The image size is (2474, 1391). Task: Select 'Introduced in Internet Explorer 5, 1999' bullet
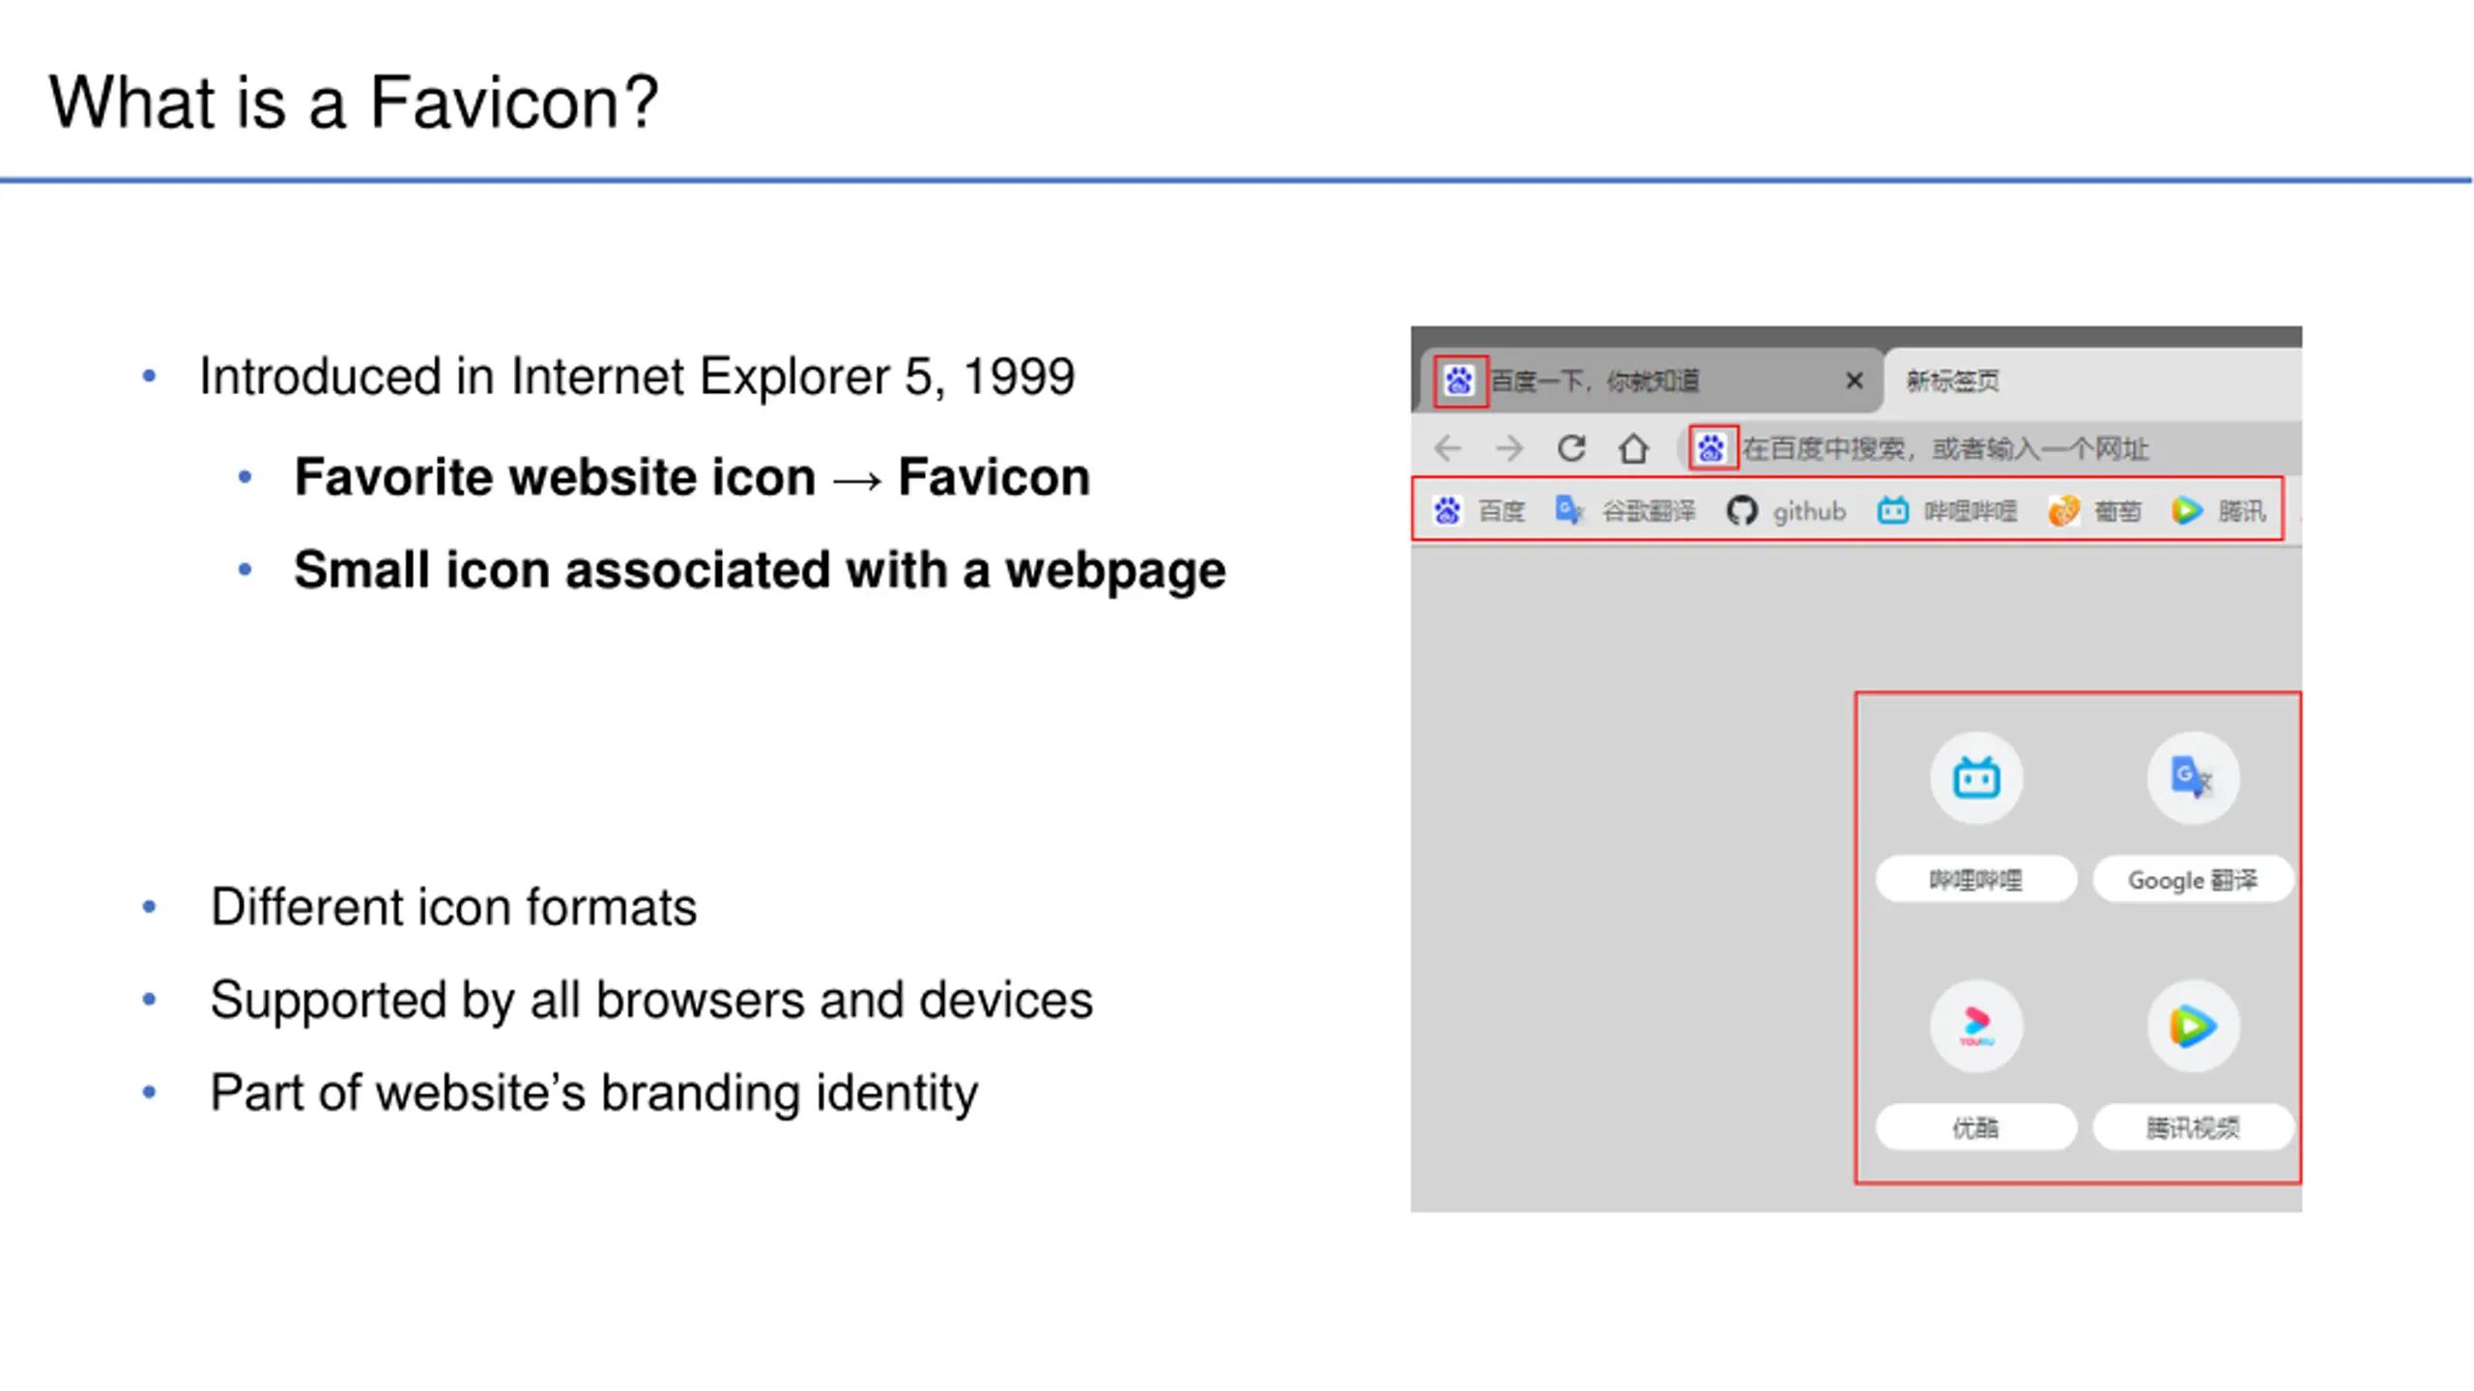(637, 376)
